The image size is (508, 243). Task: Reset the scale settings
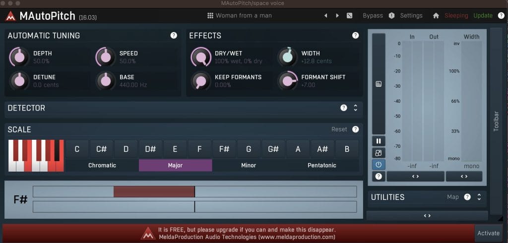tap(339, 129)
